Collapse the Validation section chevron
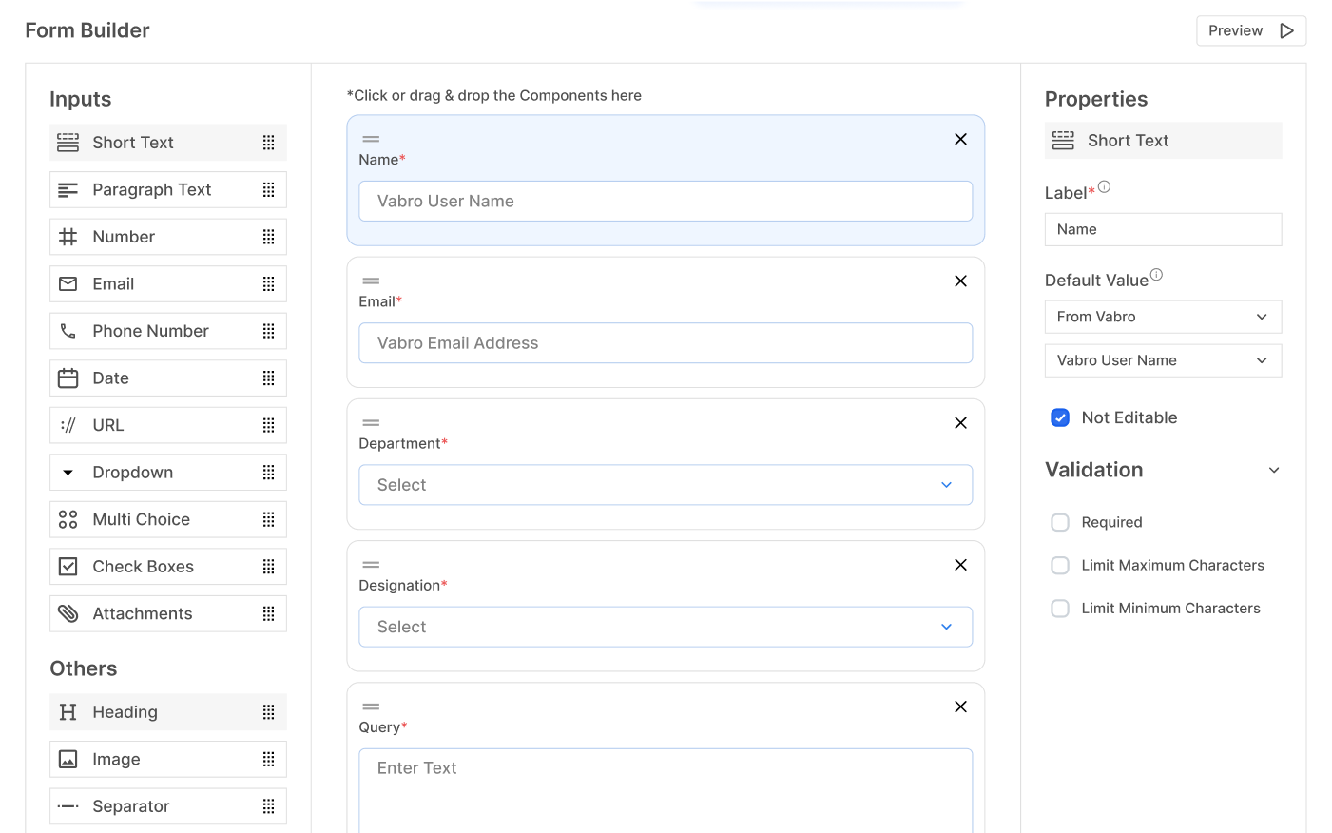The image size is (1332, 833). point(1274,471)
